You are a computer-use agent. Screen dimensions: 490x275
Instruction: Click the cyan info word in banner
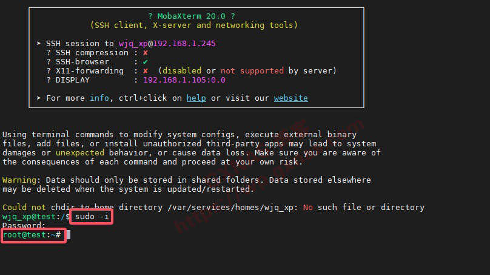[x=99, y=98]
